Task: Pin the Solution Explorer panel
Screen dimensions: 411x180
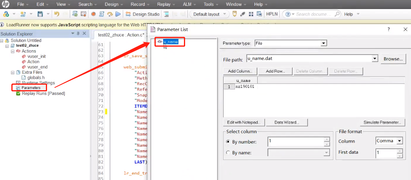Action: pos(78,34)
